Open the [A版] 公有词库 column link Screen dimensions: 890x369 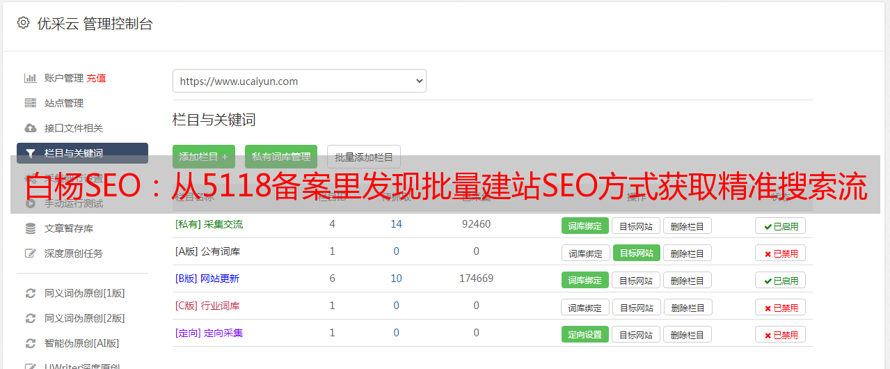pos(207,251)
